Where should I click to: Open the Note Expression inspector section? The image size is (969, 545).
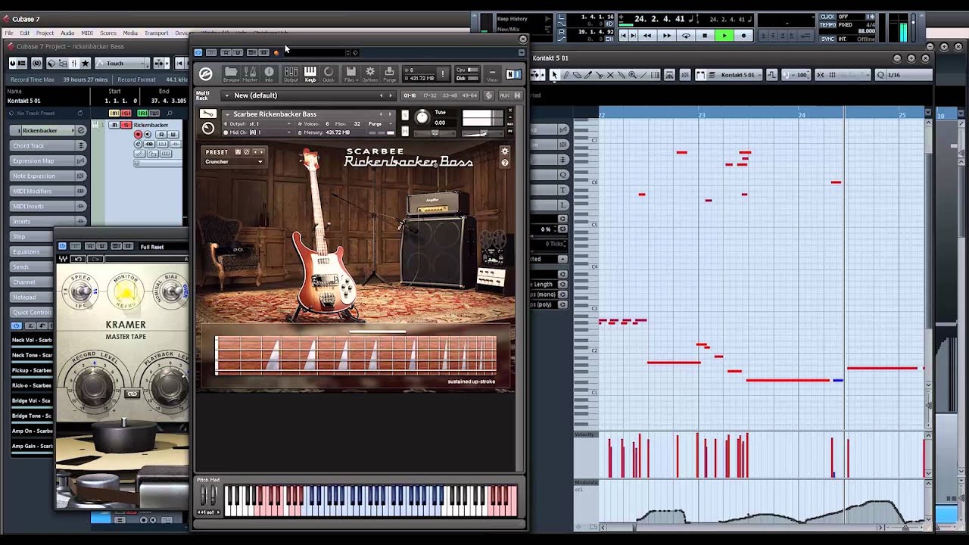47,176
